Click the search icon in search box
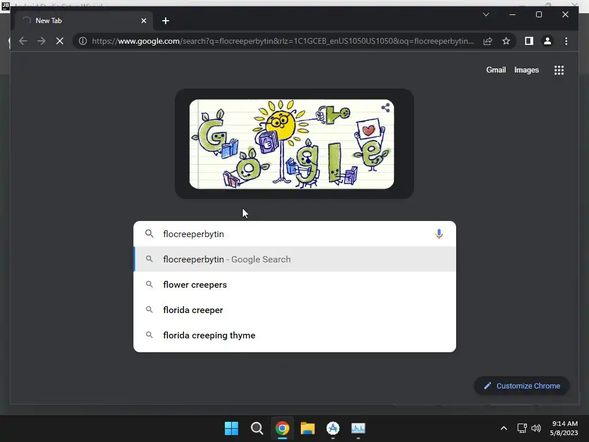589x442 pixels. tap(149, 234)
